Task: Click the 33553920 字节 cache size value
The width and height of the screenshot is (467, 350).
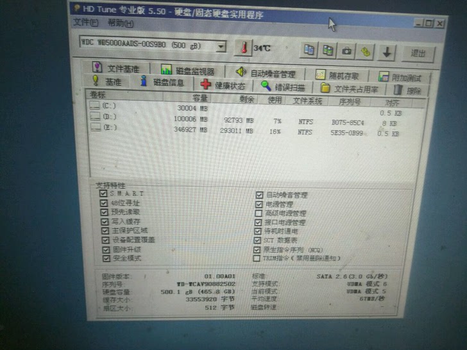Action: 210,299
